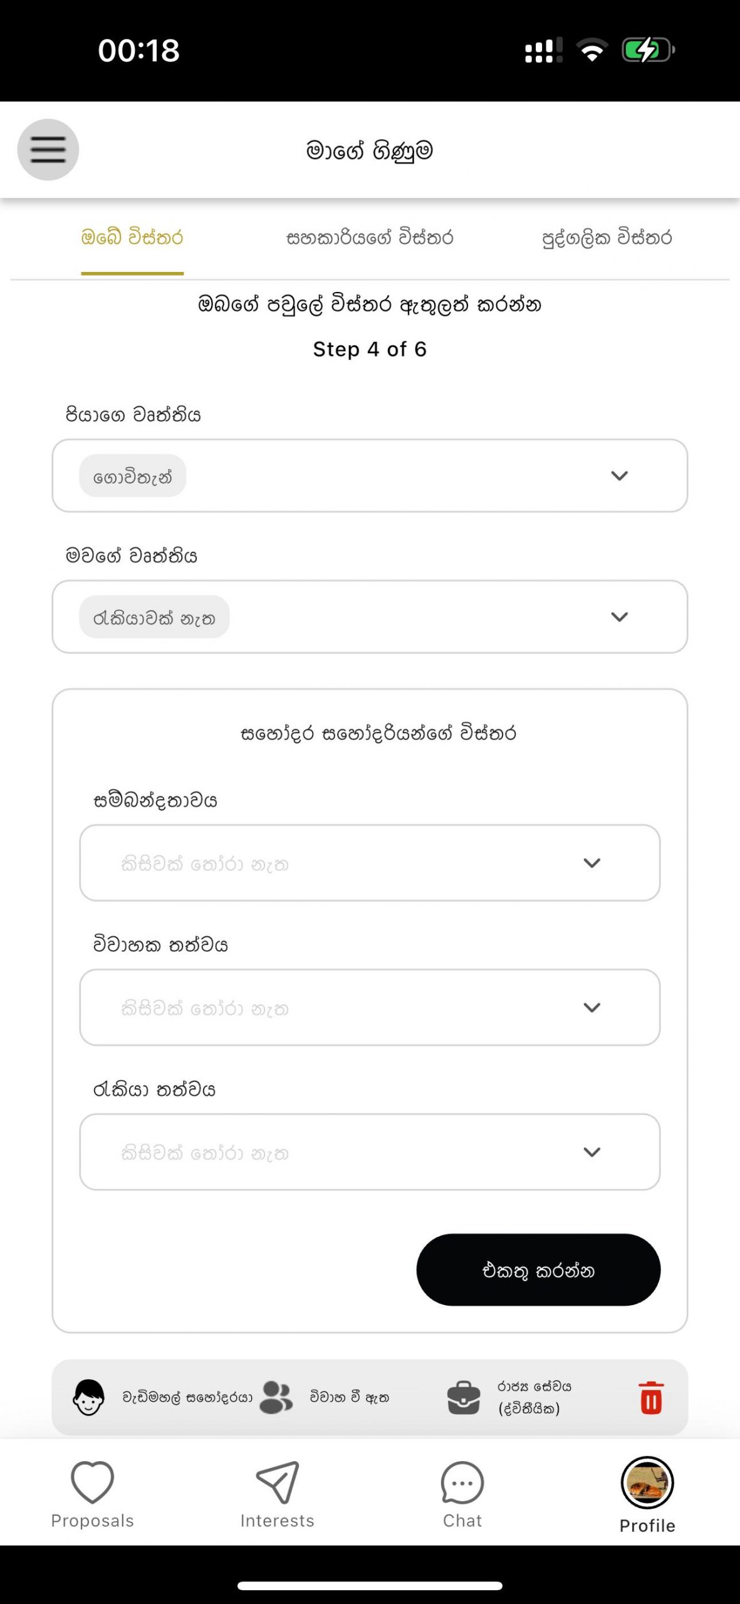Viewport: 740px width, 1604px height.
Task: Switch to සහකාරියගේ විස්තර tab
Action: click(370, 238)
